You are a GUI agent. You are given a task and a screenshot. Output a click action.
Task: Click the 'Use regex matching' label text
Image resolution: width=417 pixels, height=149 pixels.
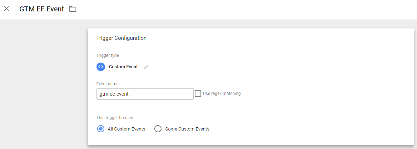tap(222, 94)
